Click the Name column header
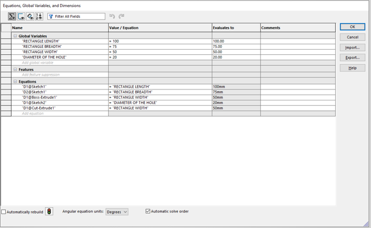371x228 pixels. coord(60,28)
